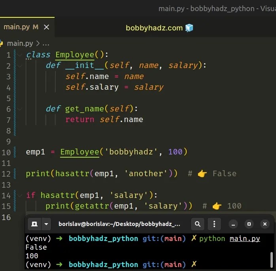Maximize the terminal window
The image size is (276, 271).
[249, 224]
